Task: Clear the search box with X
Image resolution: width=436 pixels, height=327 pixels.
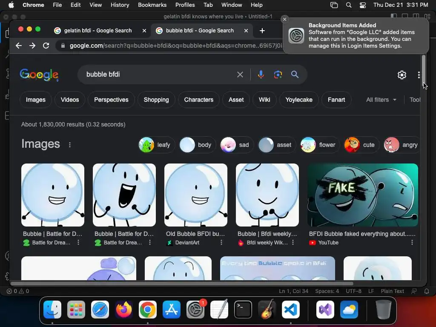Action: tap(240, 75)
